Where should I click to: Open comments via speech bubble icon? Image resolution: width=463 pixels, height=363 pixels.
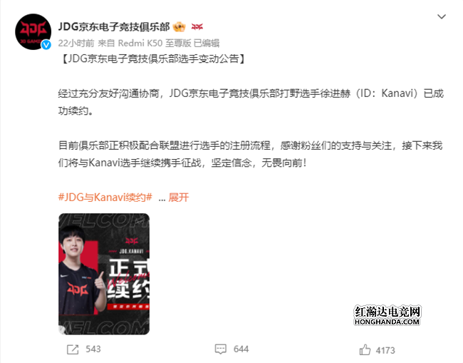tap(221, 349)
